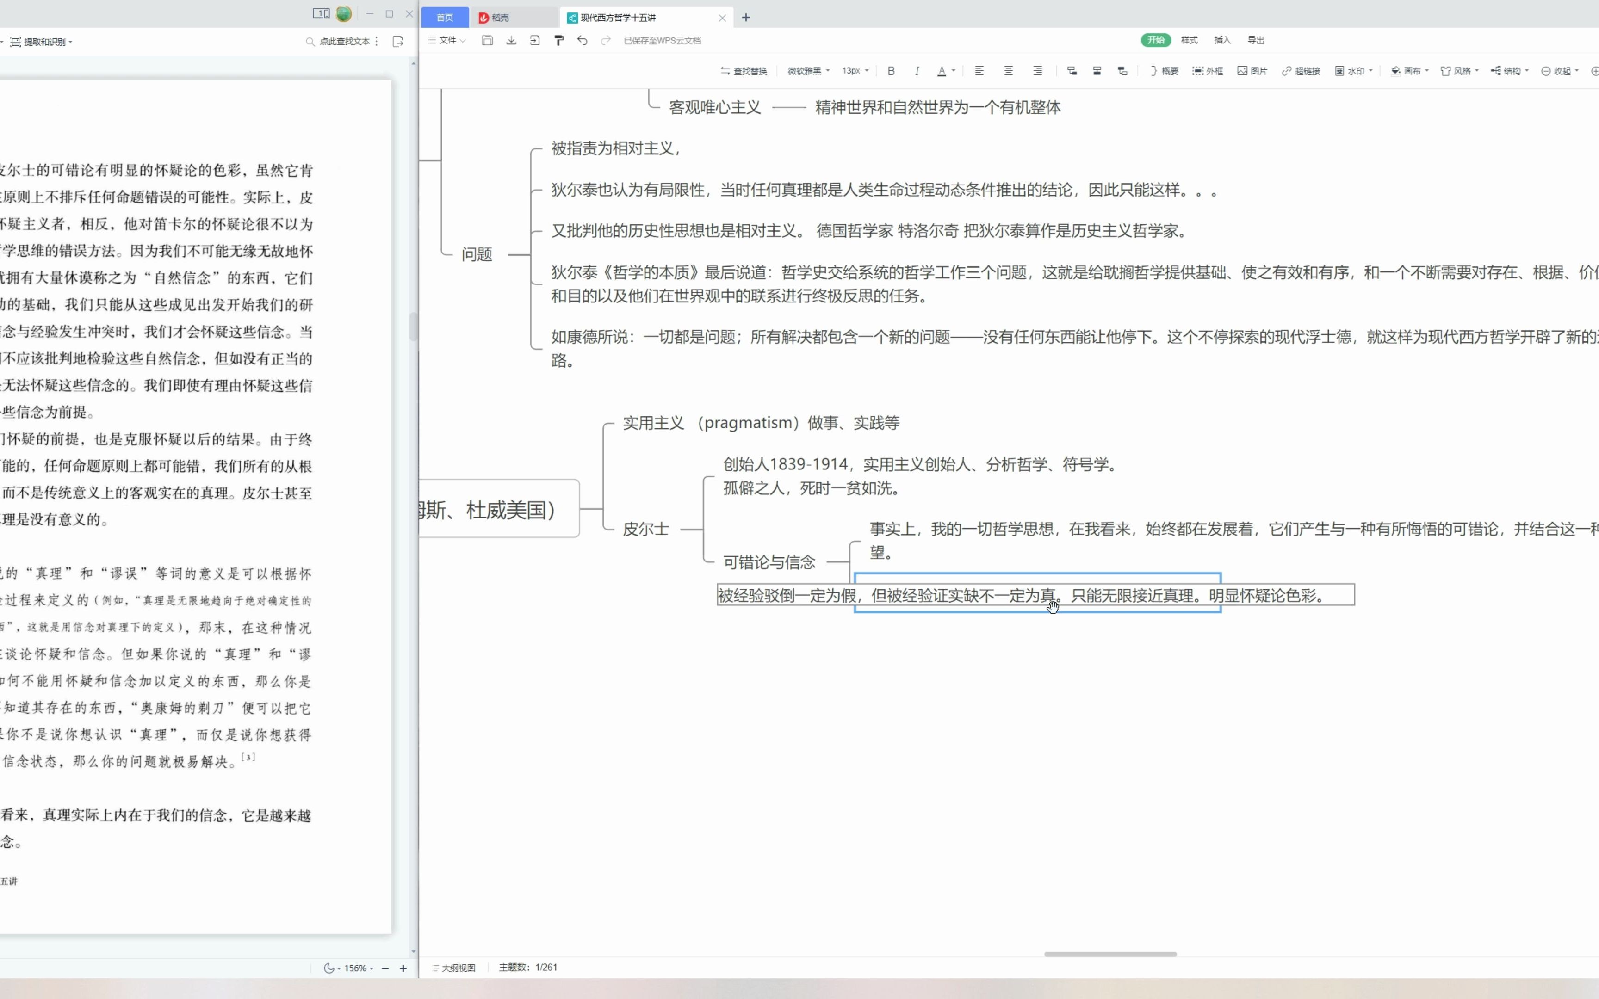The image size is (1599, 999).
Task: Insert a hyperlink (超链接)
Action: pos(1300,71)
